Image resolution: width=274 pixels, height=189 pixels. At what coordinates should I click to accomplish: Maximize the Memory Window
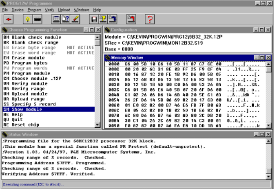coord(262,57)
